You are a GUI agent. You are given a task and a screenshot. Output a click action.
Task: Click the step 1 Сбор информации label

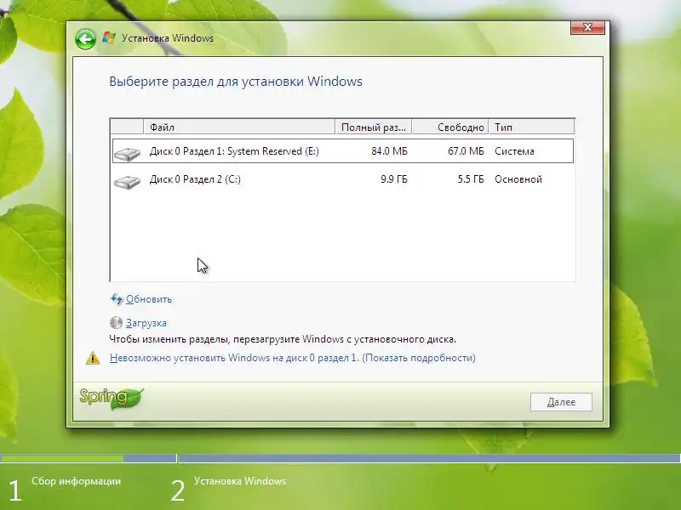pyautogui.click(x=76, y=481)
